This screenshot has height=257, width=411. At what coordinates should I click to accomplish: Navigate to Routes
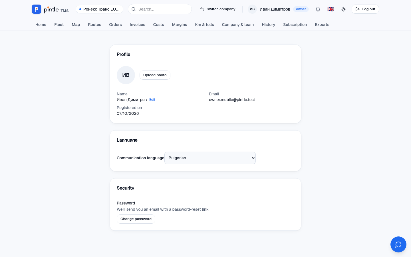click(x=94, y=25)
